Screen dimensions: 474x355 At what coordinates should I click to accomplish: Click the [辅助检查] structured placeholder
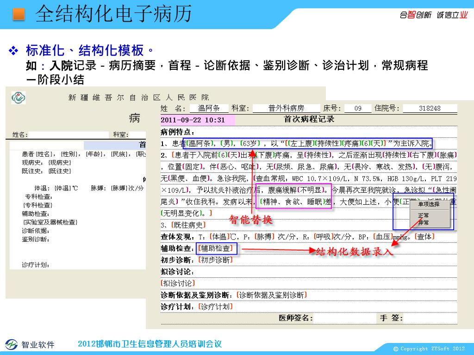point(216,248)
